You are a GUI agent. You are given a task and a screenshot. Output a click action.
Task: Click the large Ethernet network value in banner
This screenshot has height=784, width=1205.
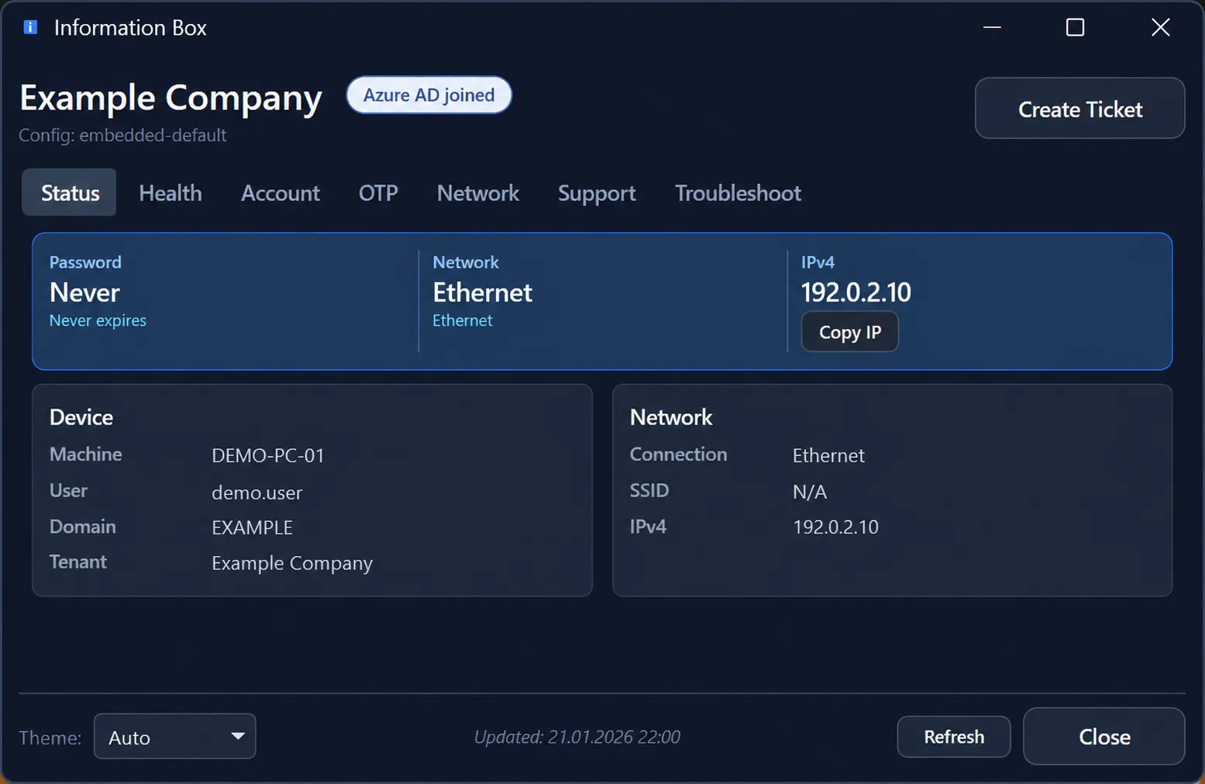coord(482,292)
